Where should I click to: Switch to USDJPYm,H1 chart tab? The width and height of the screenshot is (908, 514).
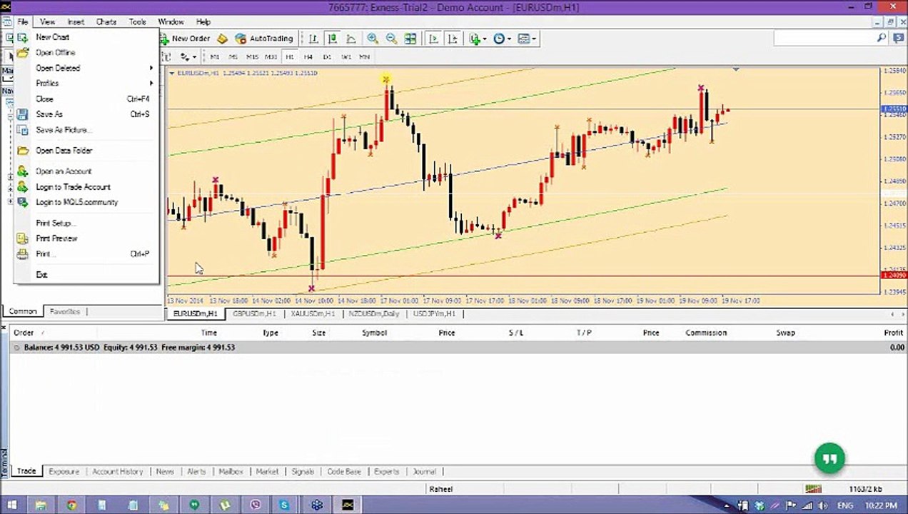tap(434, 314)
